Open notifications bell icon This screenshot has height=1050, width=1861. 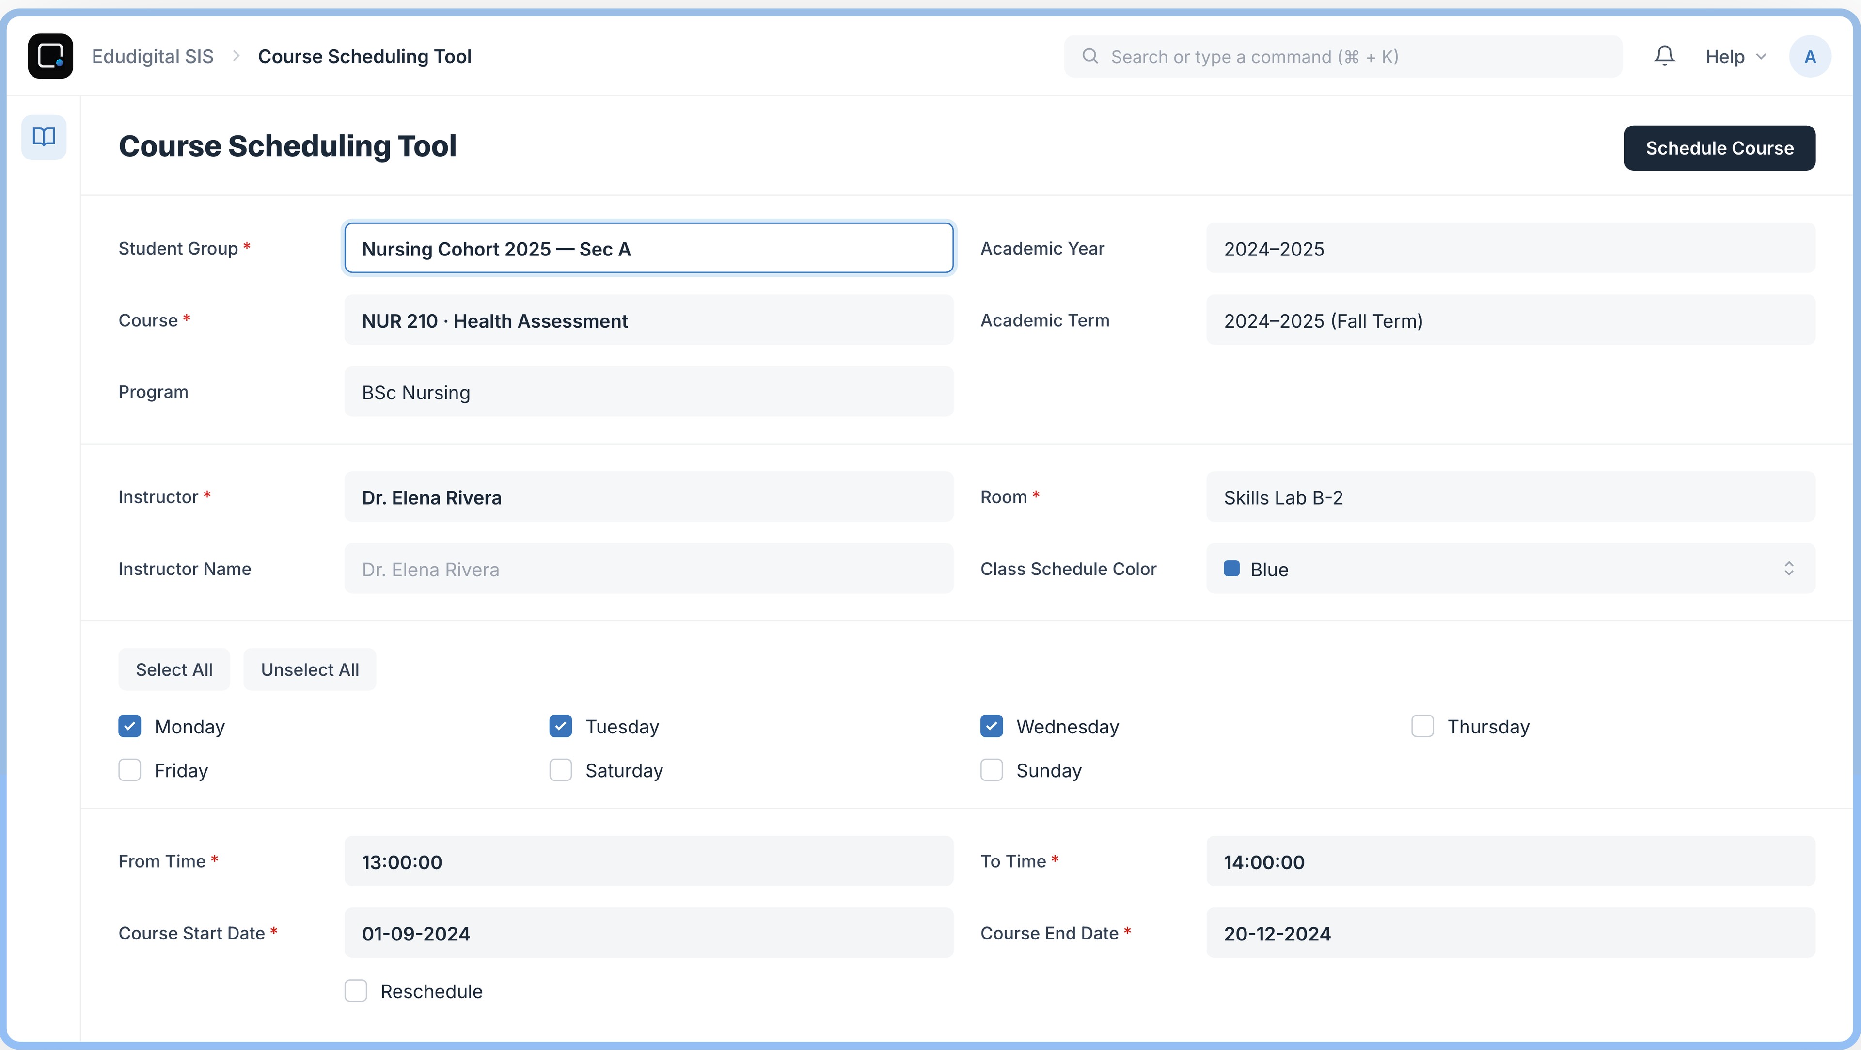click(x=1665, y=56)
